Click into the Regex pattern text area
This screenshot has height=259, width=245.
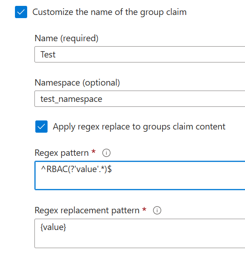[140, 175]
